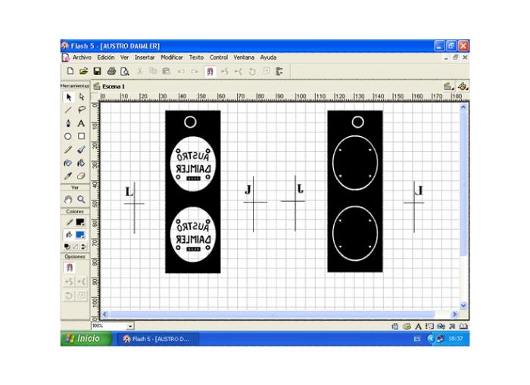Screen dimensions: 530x385
Task: Pick the Lasso tool
Action: pos(81,110)
